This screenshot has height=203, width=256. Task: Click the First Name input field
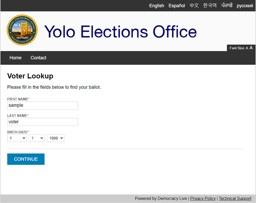coord(43,106)
